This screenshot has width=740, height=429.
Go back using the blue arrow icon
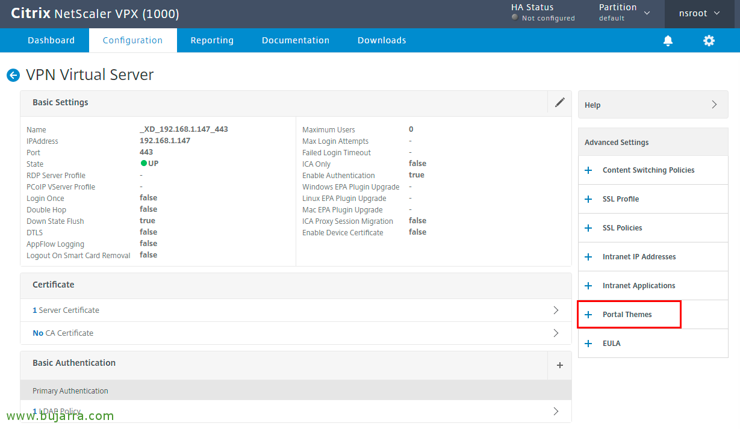[13, 75]
